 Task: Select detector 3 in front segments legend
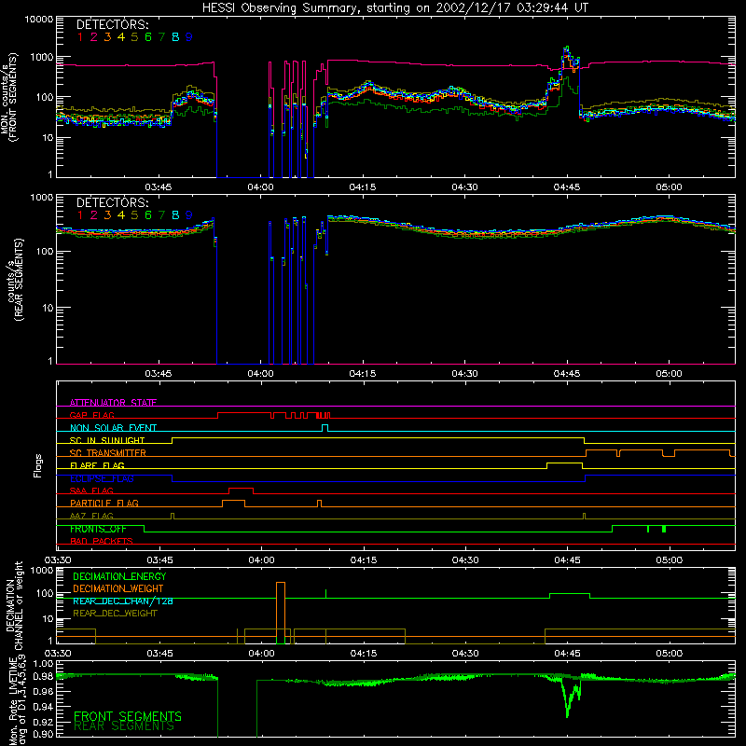pyautogui.click(x=107, y=37)
